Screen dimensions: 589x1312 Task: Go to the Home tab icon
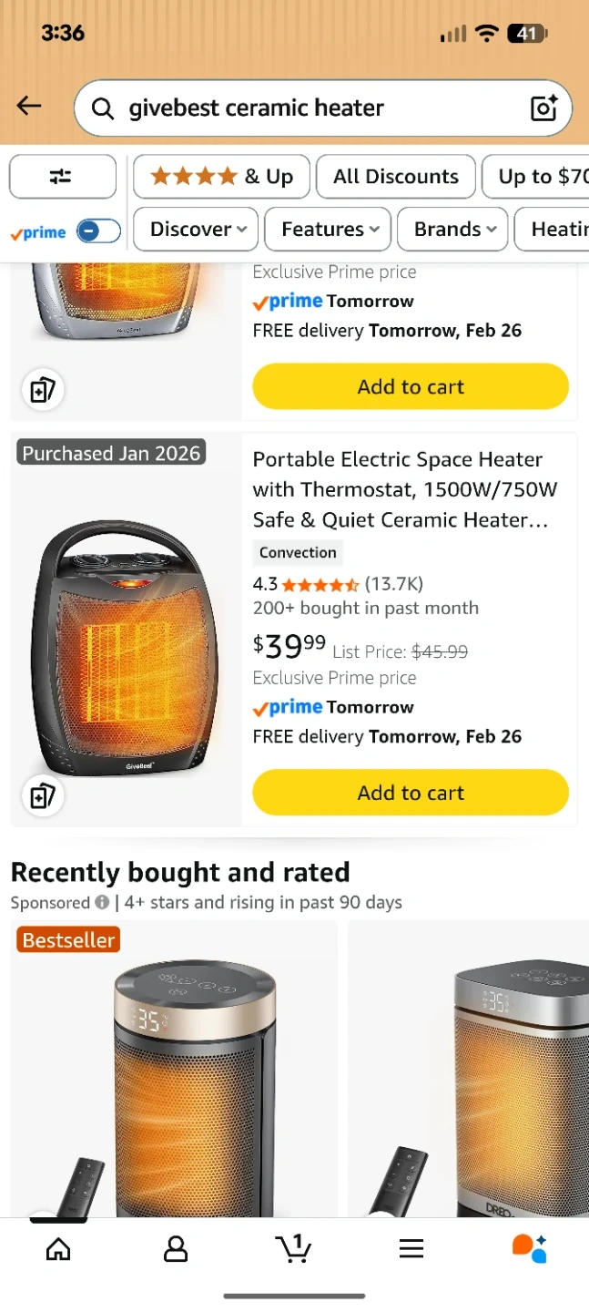pyautogui.click(x=58, y=1248)
